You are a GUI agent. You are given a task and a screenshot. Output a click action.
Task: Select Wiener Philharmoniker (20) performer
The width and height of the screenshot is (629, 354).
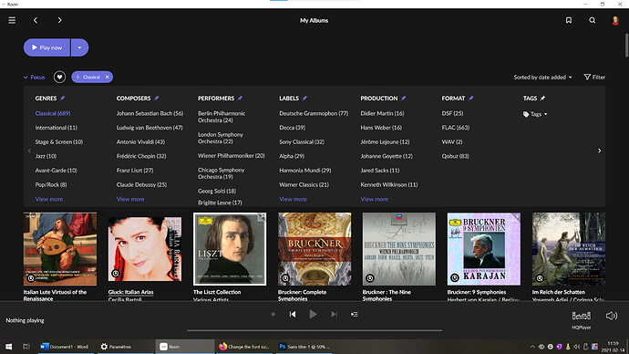click(231, 156)
